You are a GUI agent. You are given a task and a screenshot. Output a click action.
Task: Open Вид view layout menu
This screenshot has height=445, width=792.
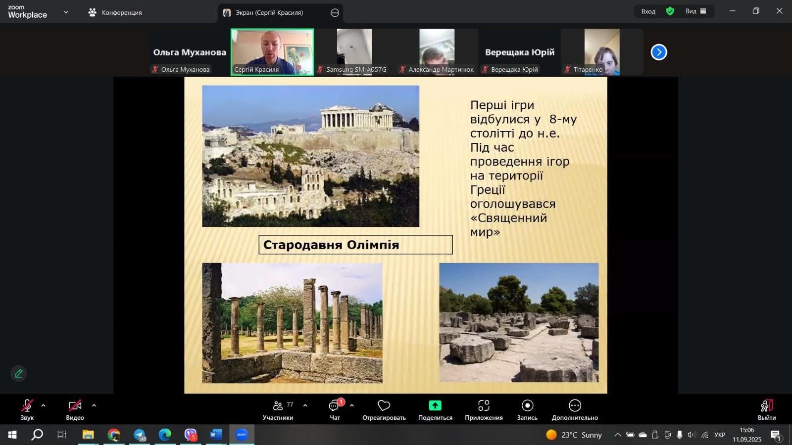click(x=696, y=11)
